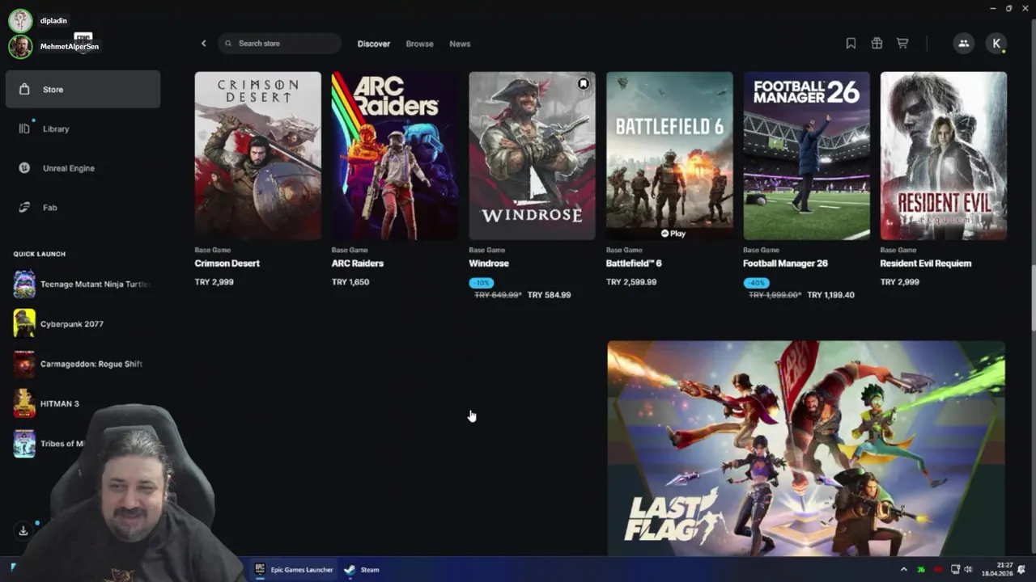Screen dimensions: 1036x582
Task: Open the gift redeem icon
Action: tap(877, 44)
